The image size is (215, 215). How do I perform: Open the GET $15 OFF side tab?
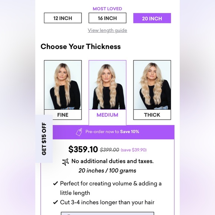tap(44, 139)
